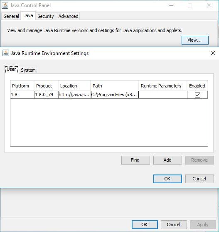This screenshot has width=219, height=232.
Task: Click the Java Control Panel title icon
Action: tap(5, 5)
